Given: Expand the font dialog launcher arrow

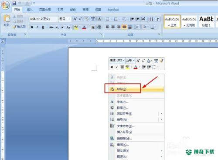Looking at the screenshot, I should pyautogui.click(x=101, y=34).
